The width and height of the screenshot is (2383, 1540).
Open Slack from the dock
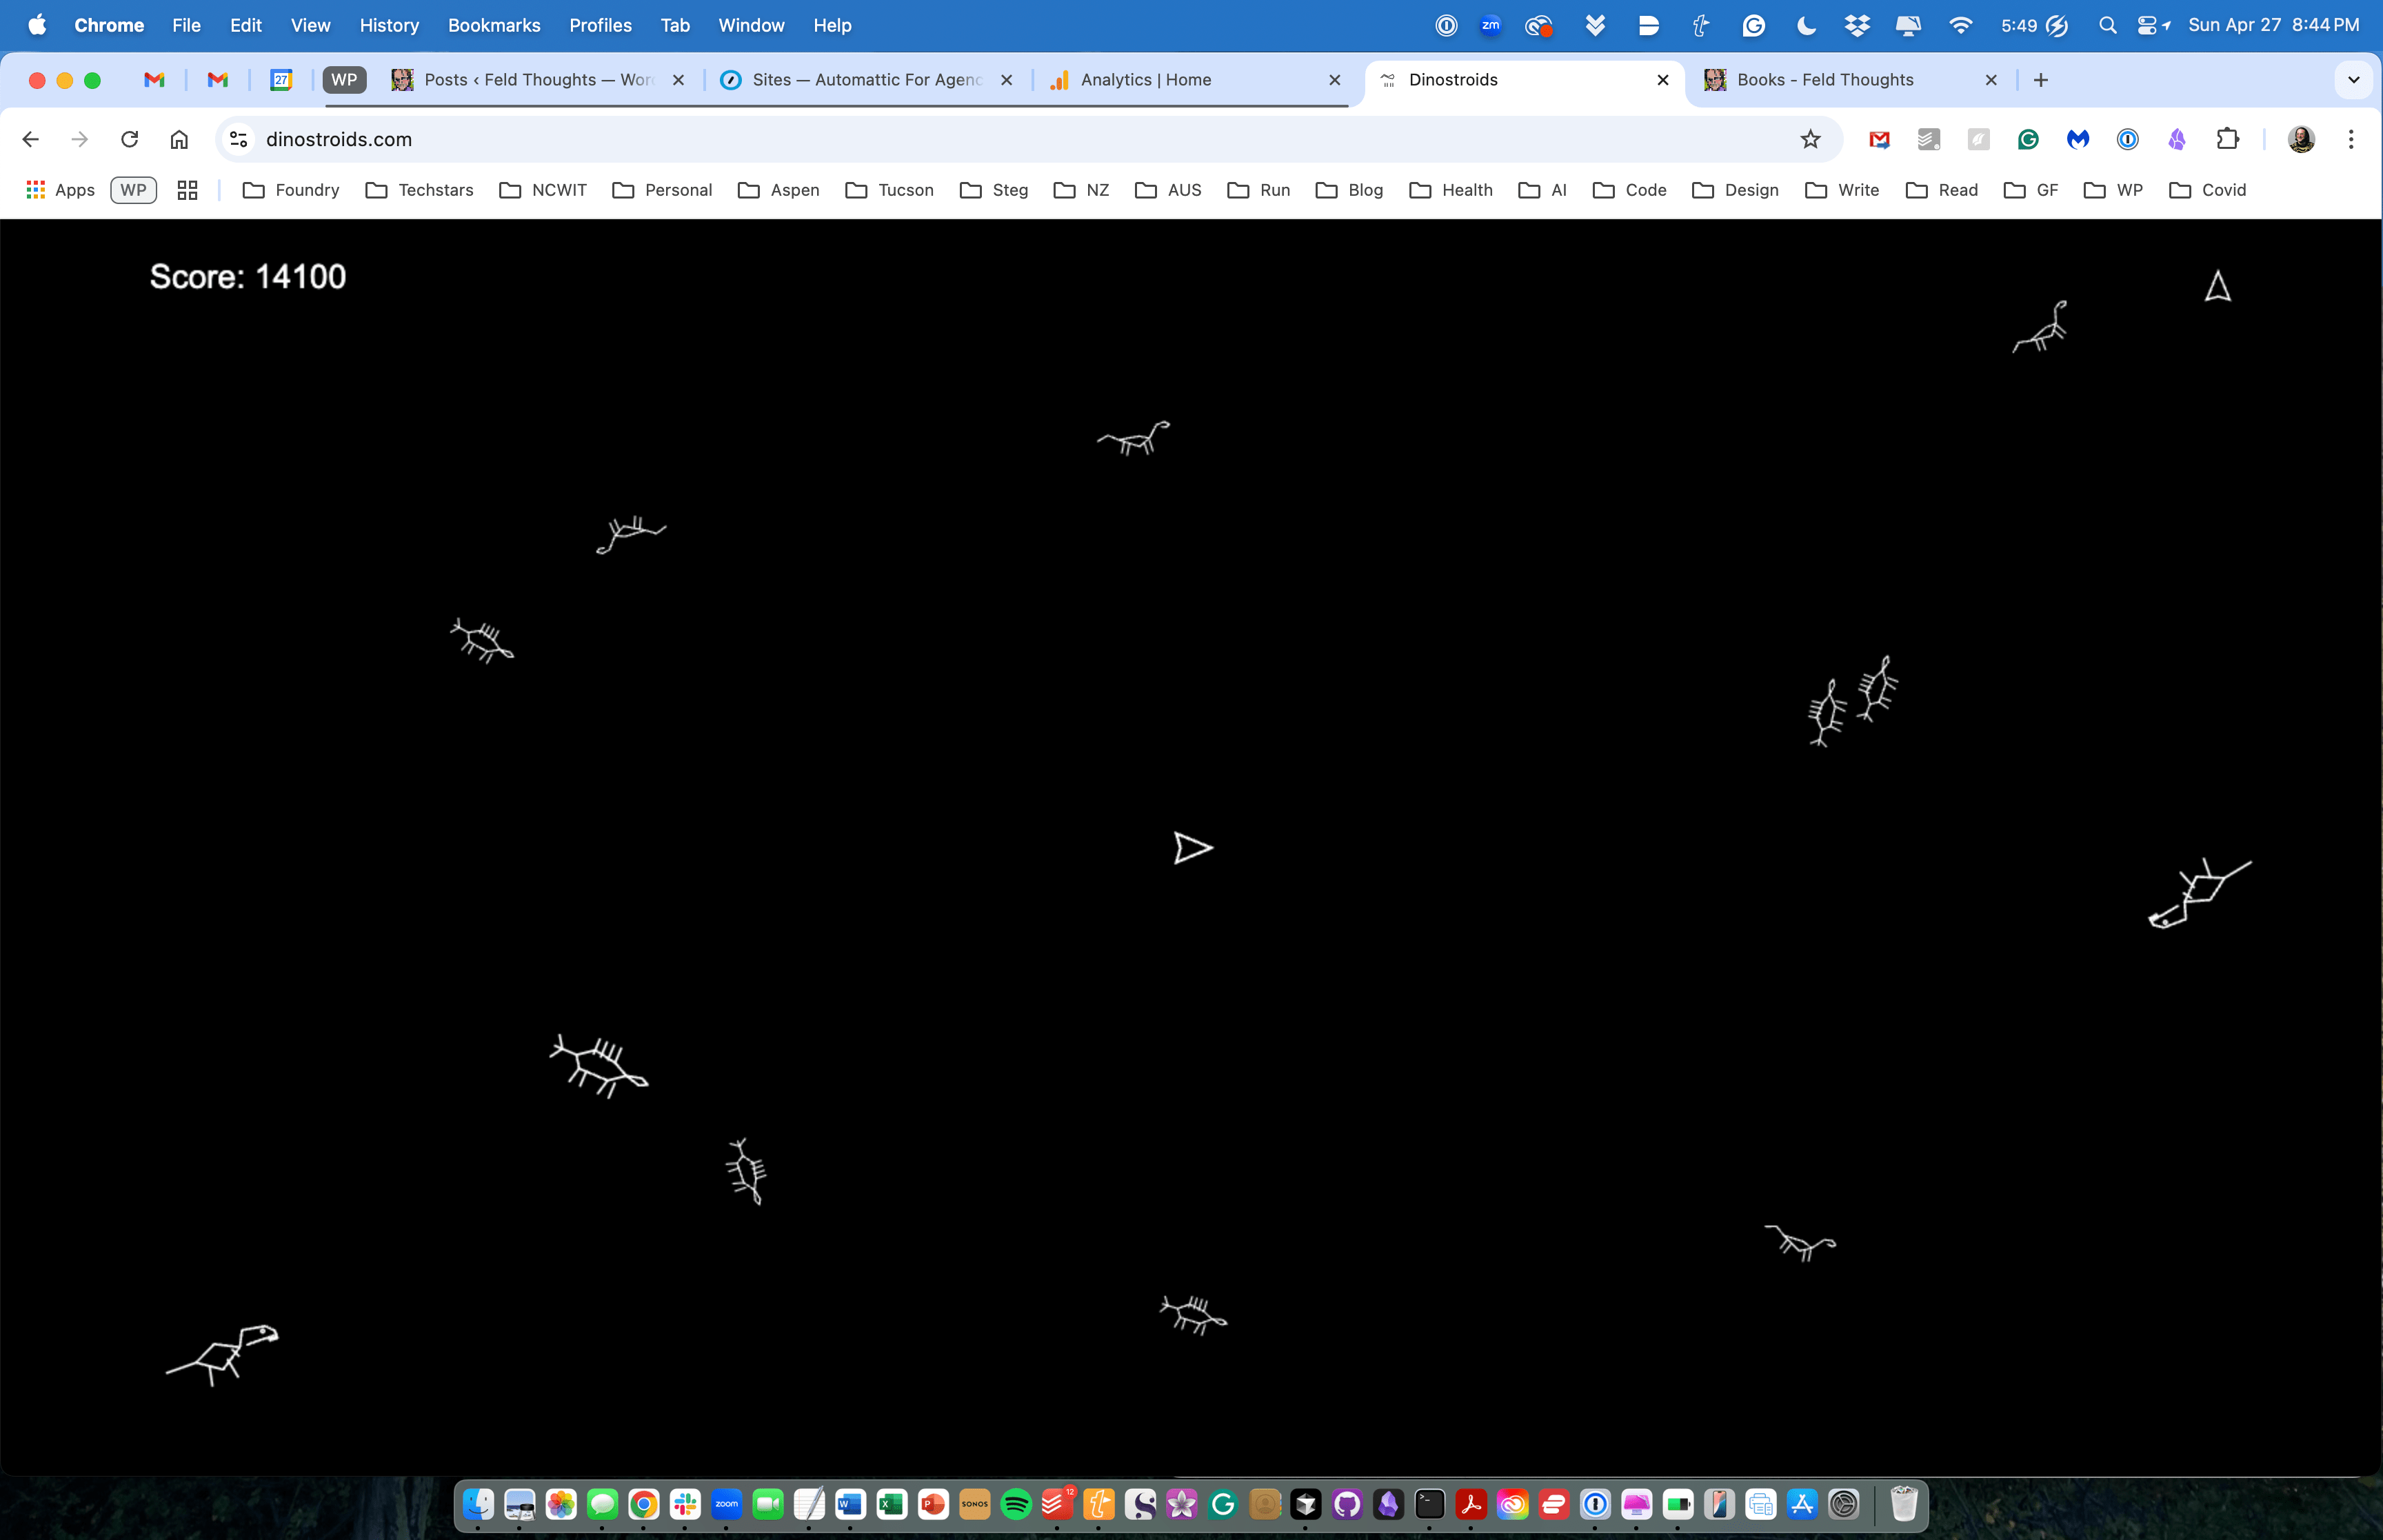pos(686,1505)
